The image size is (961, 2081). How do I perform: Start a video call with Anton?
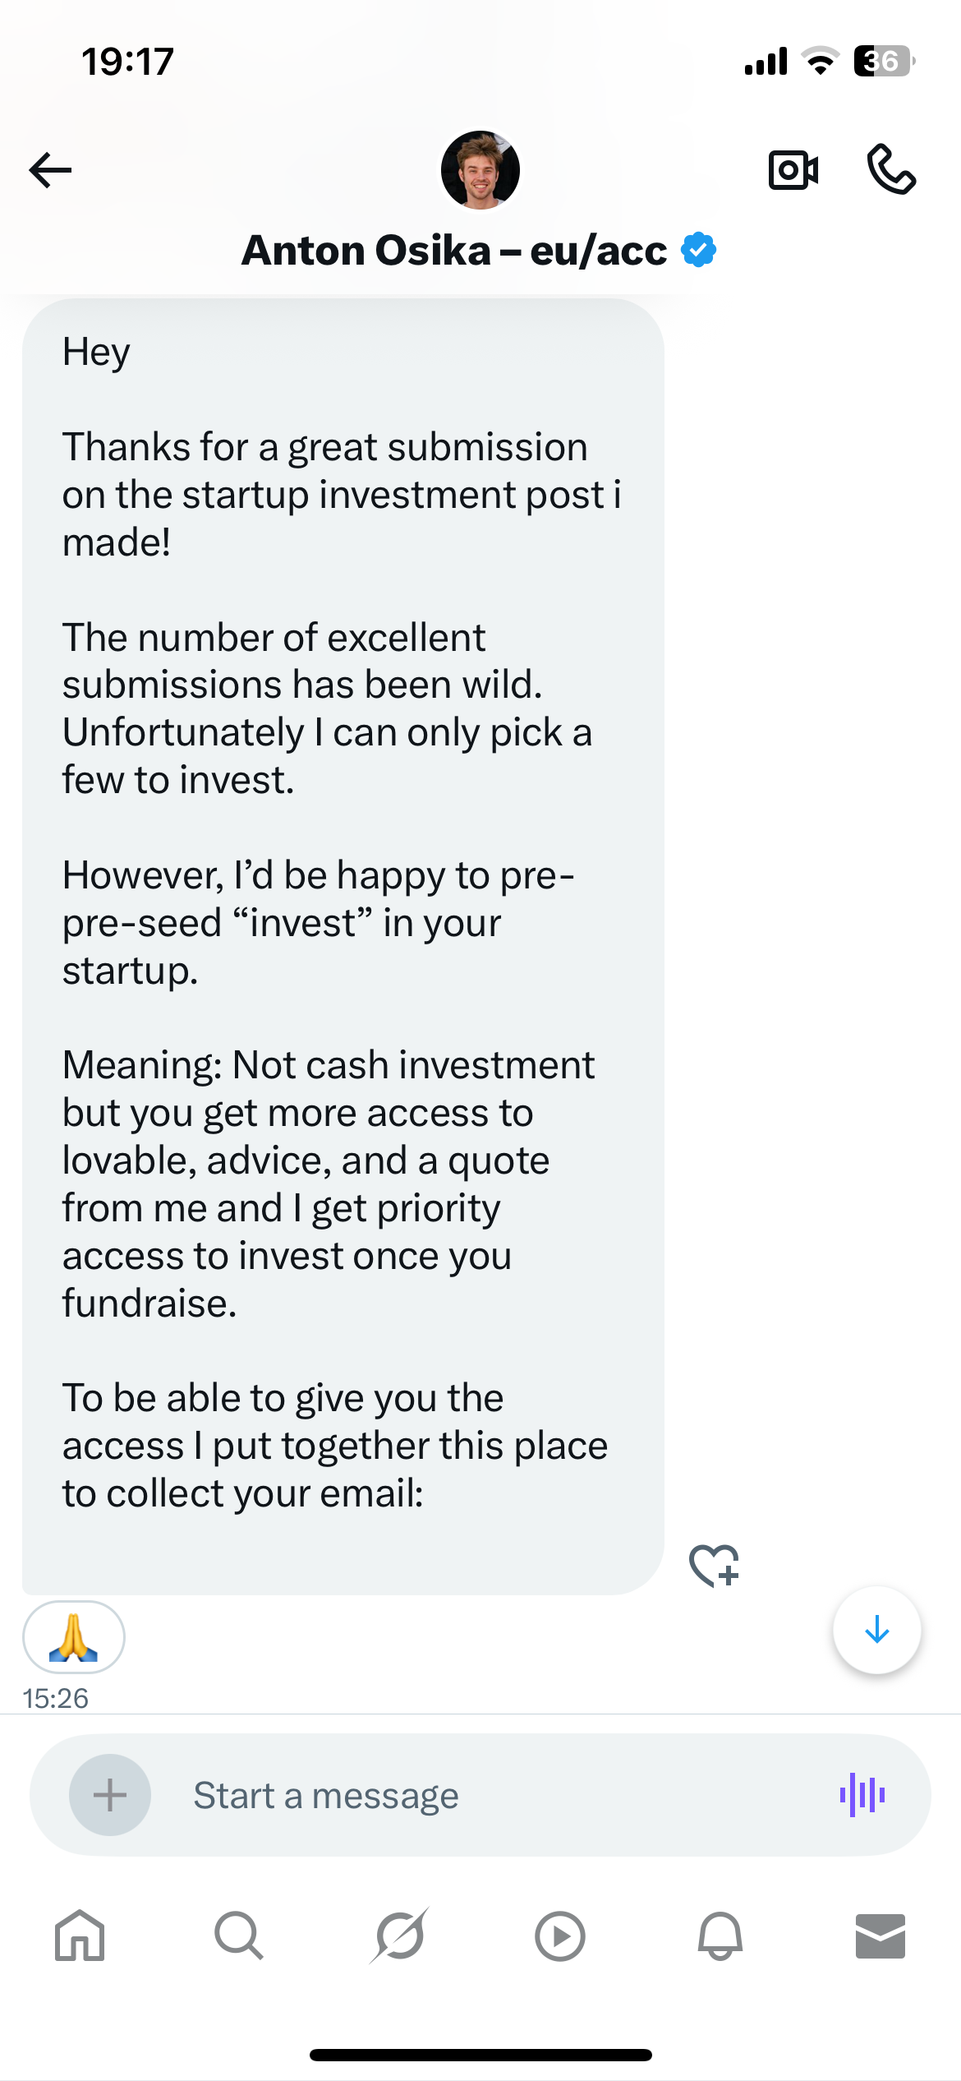(x=793, y=171)
